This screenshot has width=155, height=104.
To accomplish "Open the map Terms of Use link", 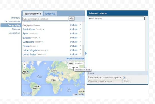I will (x=79, y=95).
